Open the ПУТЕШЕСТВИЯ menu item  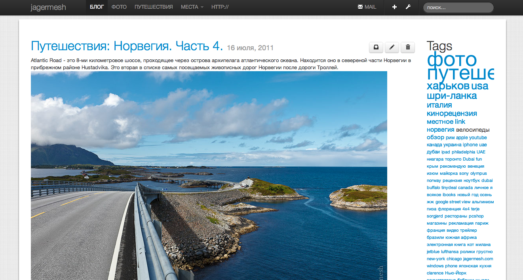(154, 7)
